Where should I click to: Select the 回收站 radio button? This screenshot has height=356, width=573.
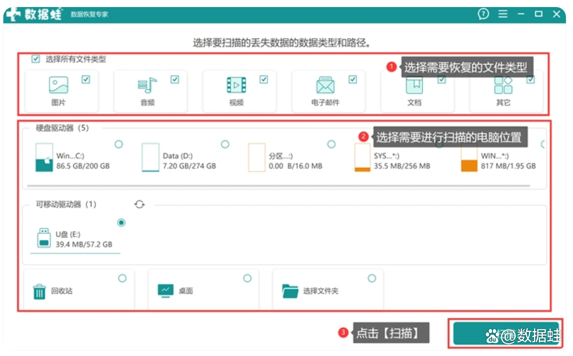coord(122,278)
